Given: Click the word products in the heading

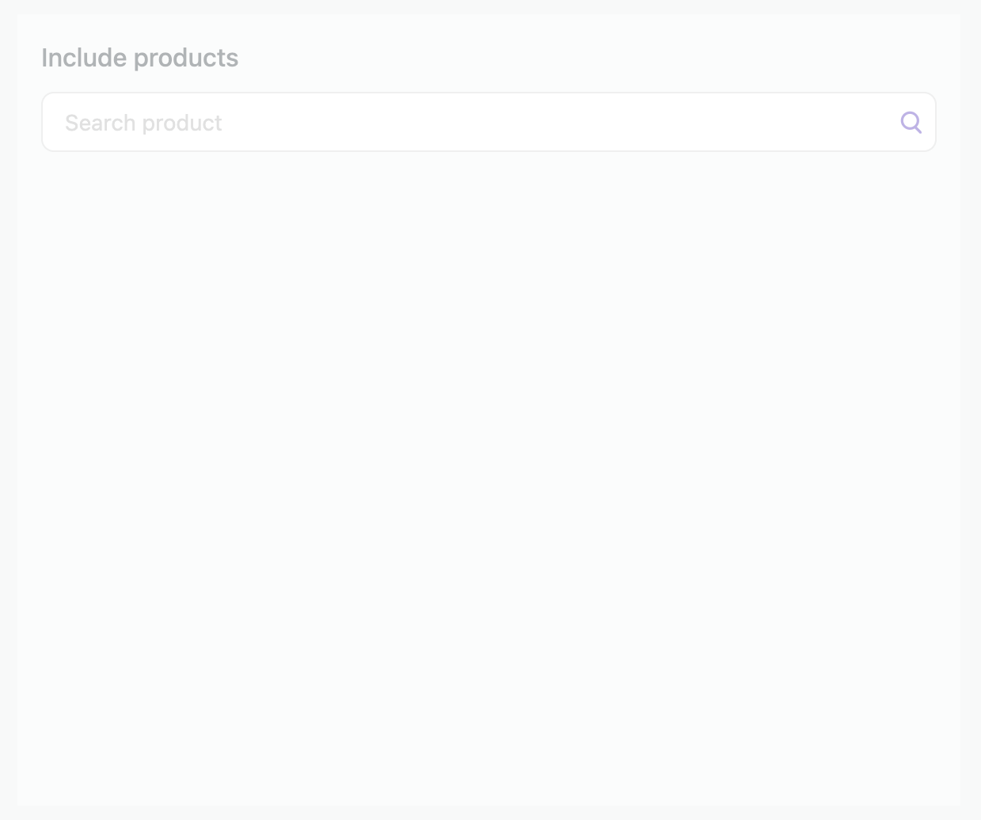Looking at the screenshot, I should click(x=186, y=59).
